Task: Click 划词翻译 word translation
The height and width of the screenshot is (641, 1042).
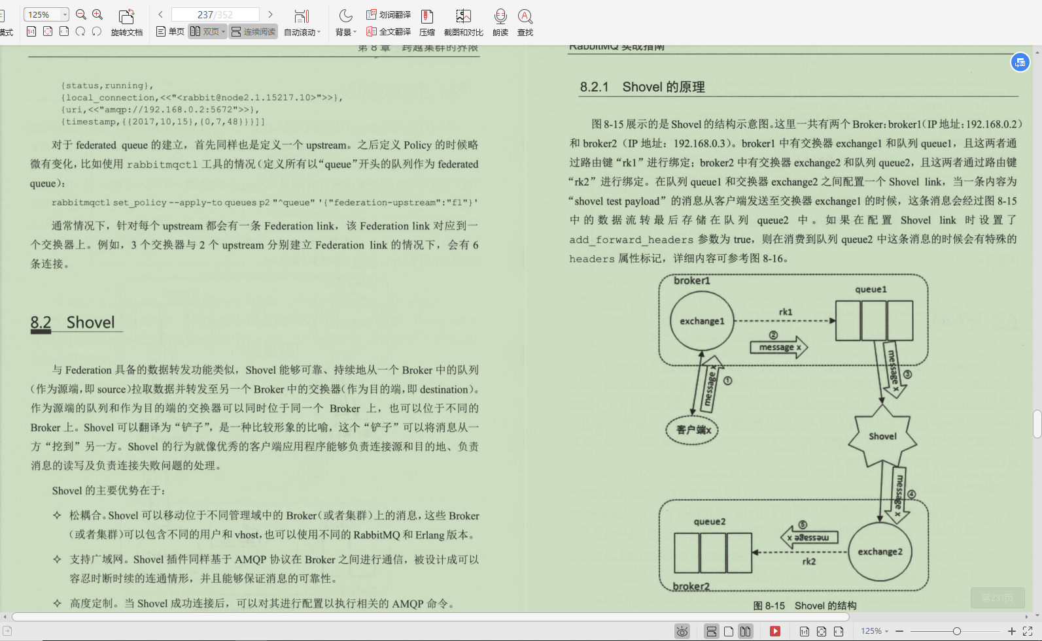Action: tap(389, 14)
